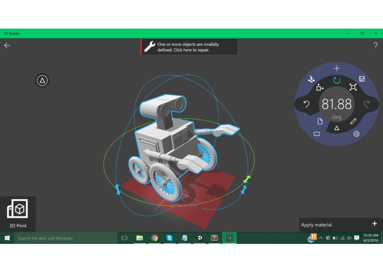Click the green rotation handle arrow
This screenshot has width=383, height=272.
click(247, 179)
